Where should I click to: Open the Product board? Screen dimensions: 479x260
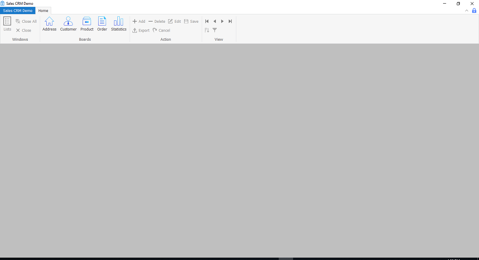coord(87,24)
